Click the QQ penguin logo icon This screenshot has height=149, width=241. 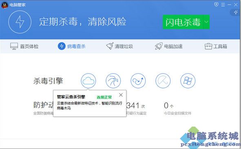(x=4, y=5)
